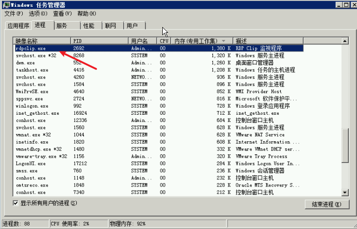This screenshot has width=357, height=229.
Task: Open the 文件(F) menu
Action: point(14,13)
